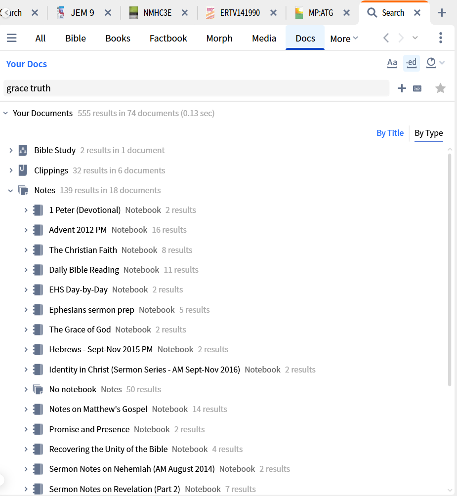Click the Recovering the Unity of the Bible icon
The width and height of the screenshot is (457, 496).
38,449
